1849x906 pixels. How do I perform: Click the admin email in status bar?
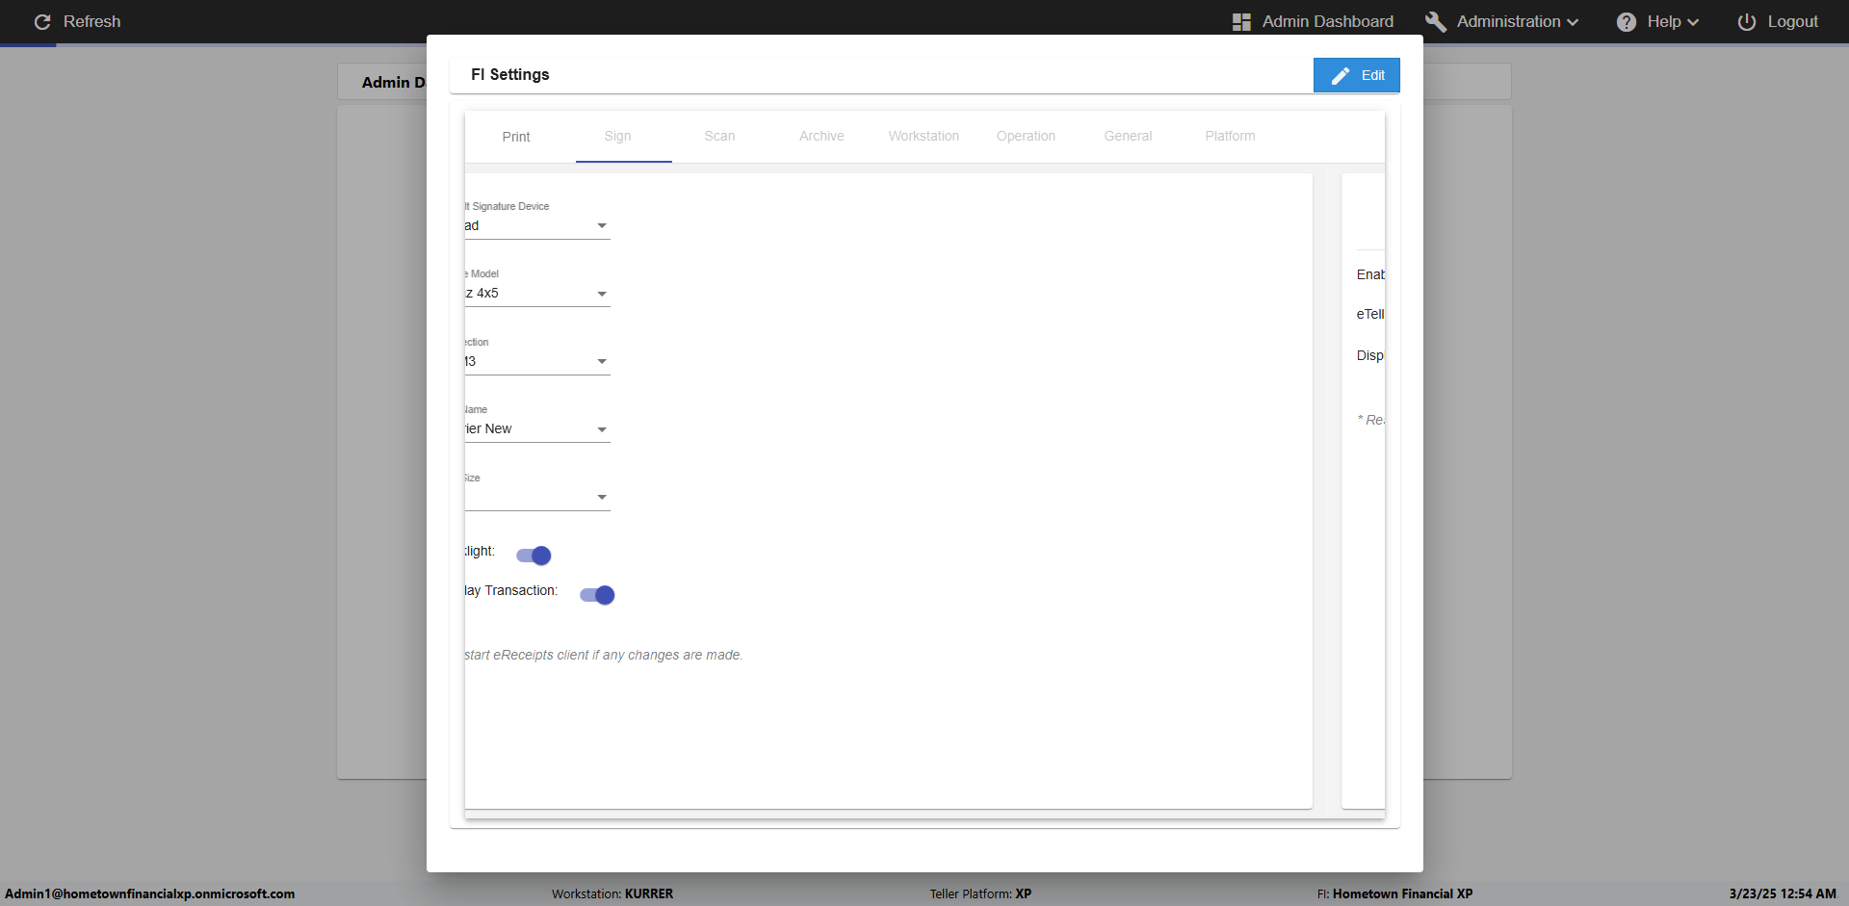tap(150, 893)
